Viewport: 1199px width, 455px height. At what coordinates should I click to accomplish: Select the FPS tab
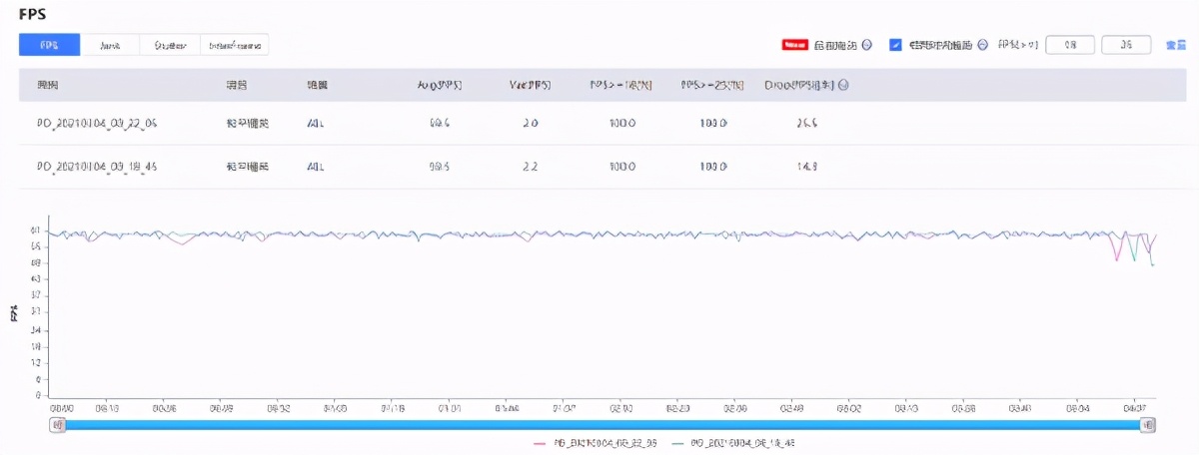click(49, 45)
